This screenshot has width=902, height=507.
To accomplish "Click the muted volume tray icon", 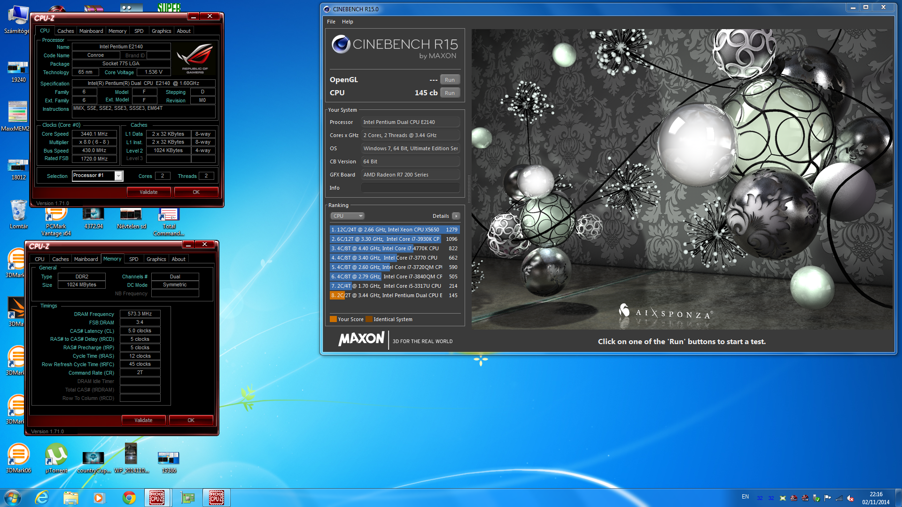I will (850, 498).
